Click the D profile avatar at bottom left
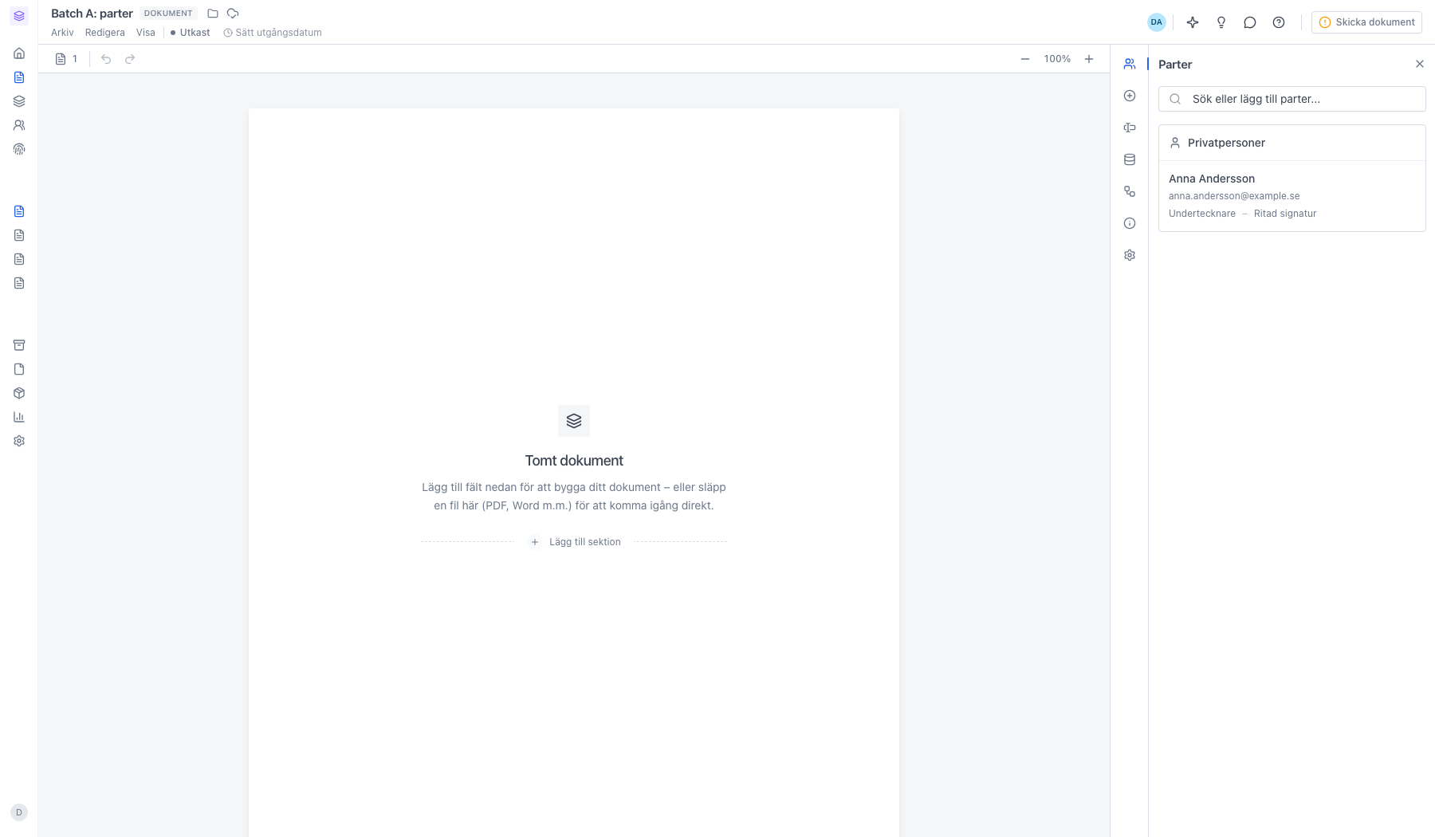 (19, 812)
